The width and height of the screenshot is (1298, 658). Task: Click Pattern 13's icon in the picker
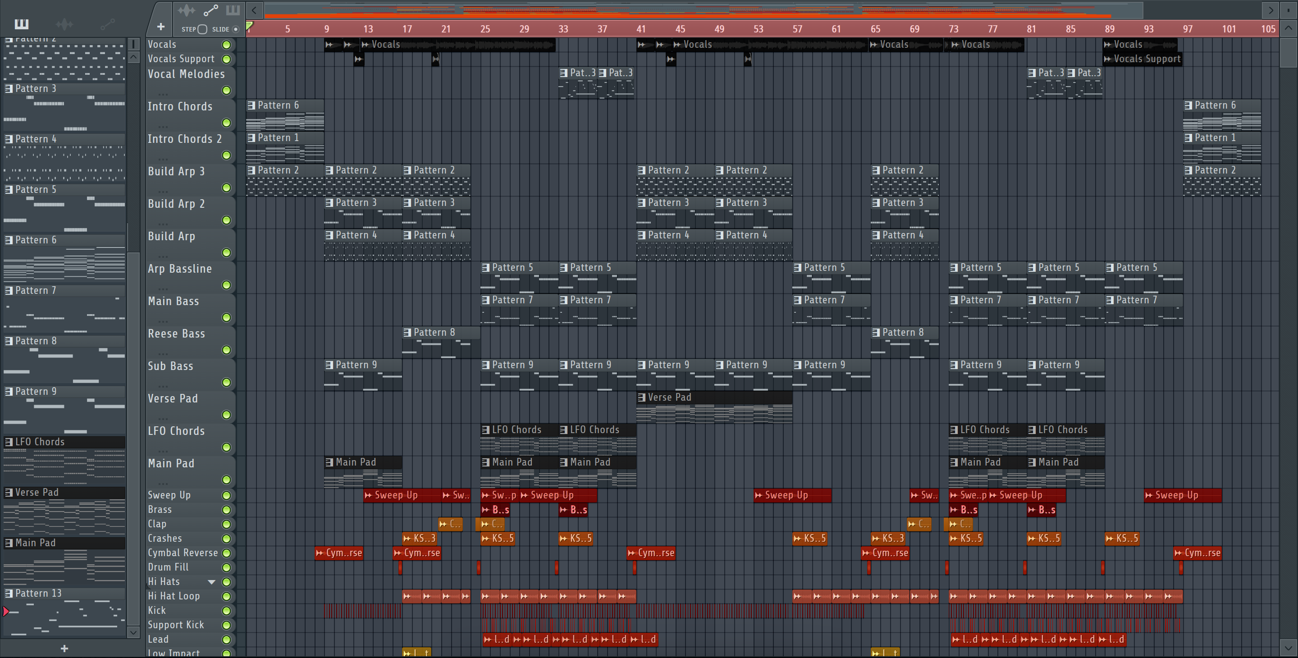pyautogui.click(x=9, y=594)
